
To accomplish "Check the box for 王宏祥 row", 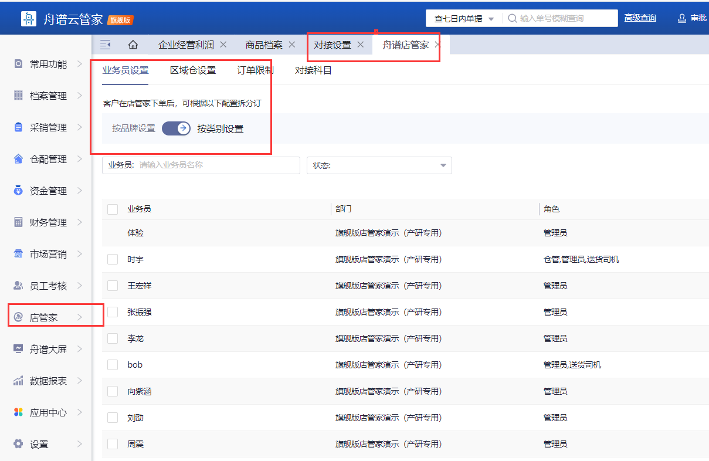I will pyautogui.click(x=113, y=286).
